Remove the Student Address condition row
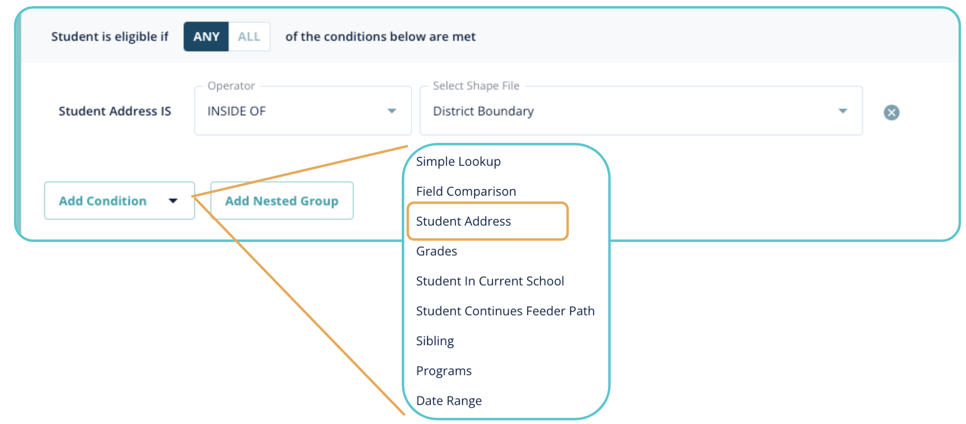Image resolution: width=966 pixels, height=424 pixels. click(x=891, y=112)
